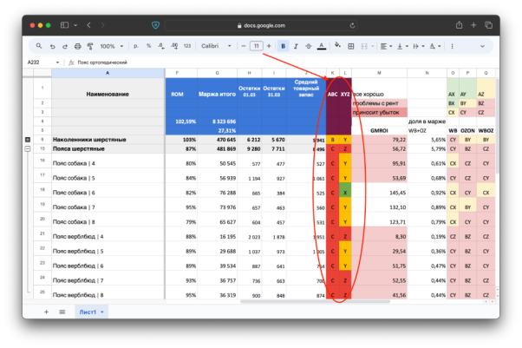Select cell Наколенники шерстяные
Viewport: 522px width, 348px height.
pos(108,140)
